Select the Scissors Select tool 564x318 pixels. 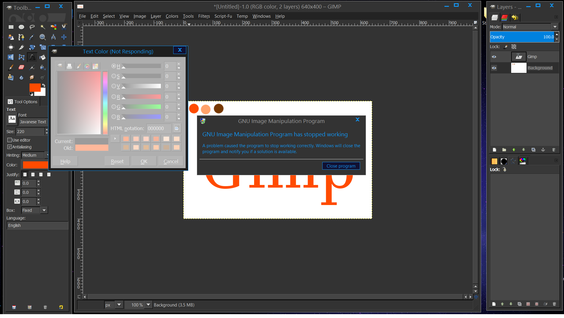(64, 27)
